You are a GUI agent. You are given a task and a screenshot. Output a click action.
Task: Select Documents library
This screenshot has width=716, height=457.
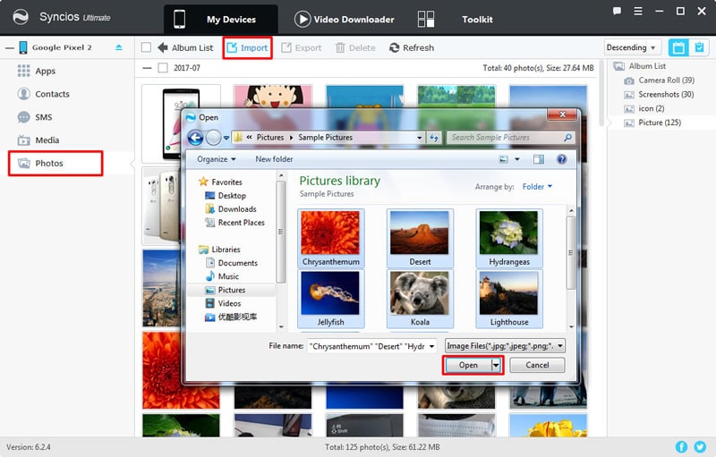click(232, 263)
